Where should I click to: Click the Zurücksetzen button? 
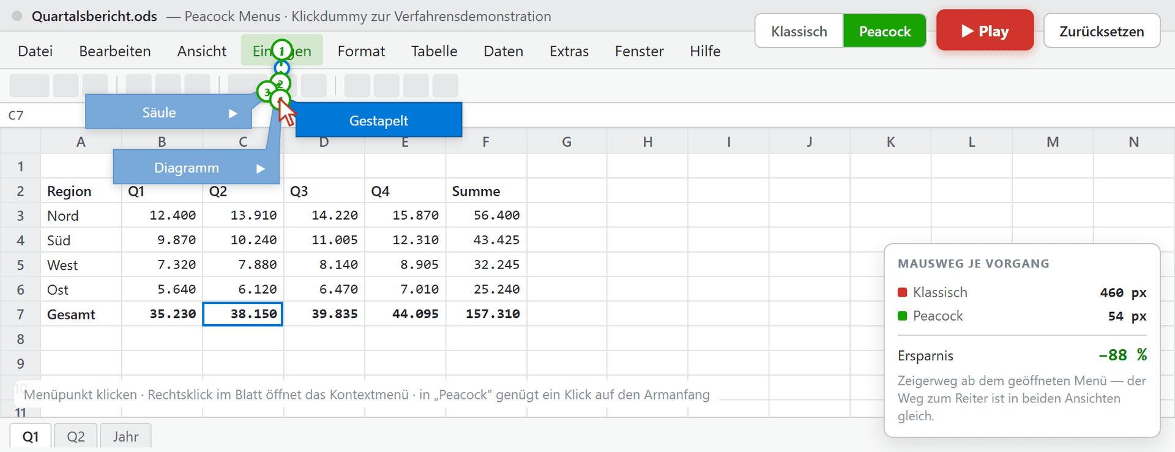pyautogui.click(x=1102, y=31)
